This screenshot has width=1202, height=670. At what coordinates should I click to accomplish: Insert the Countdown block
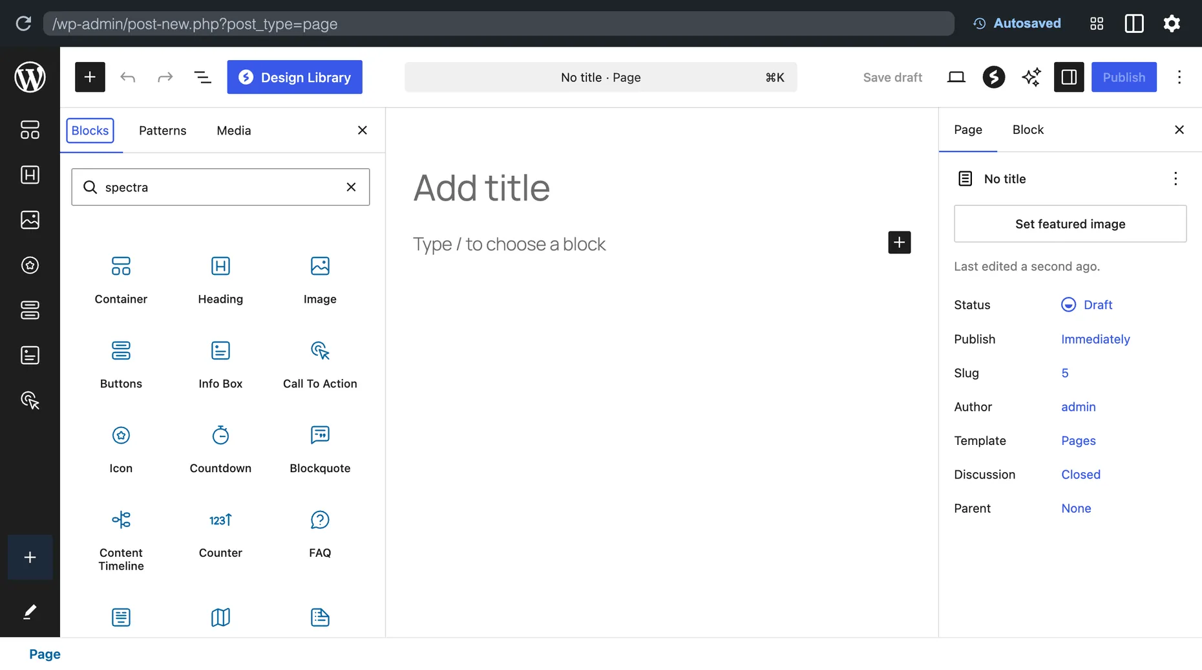pyautogui.click(x=220, y=449)
